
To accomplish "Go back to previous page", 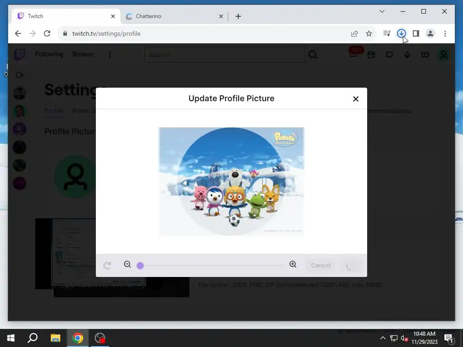I will coord(18,33).
